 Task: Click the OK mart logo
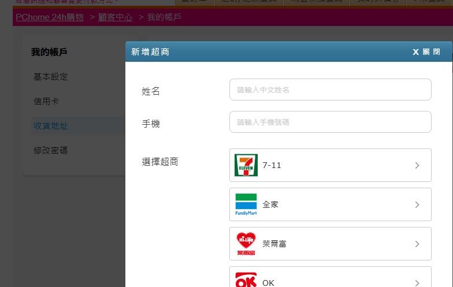(246, 279)
